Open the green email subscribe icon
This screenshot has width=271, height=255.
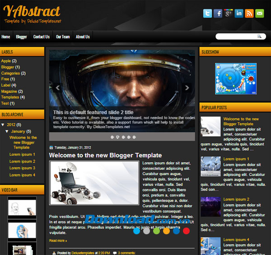coord(260,14)
